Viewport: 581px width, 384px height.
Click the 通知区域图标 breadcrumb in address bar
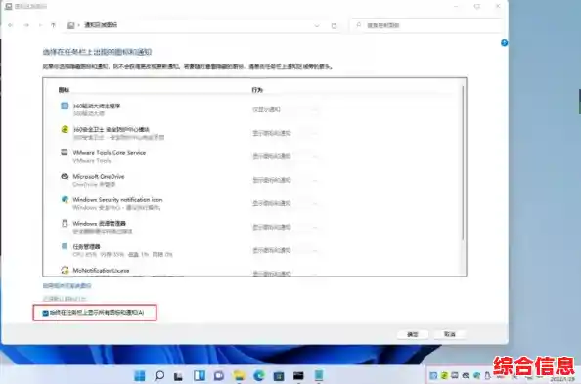pos(101,25)
